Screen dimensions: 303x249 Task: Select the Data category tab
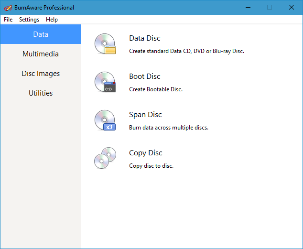pos(41,34)
